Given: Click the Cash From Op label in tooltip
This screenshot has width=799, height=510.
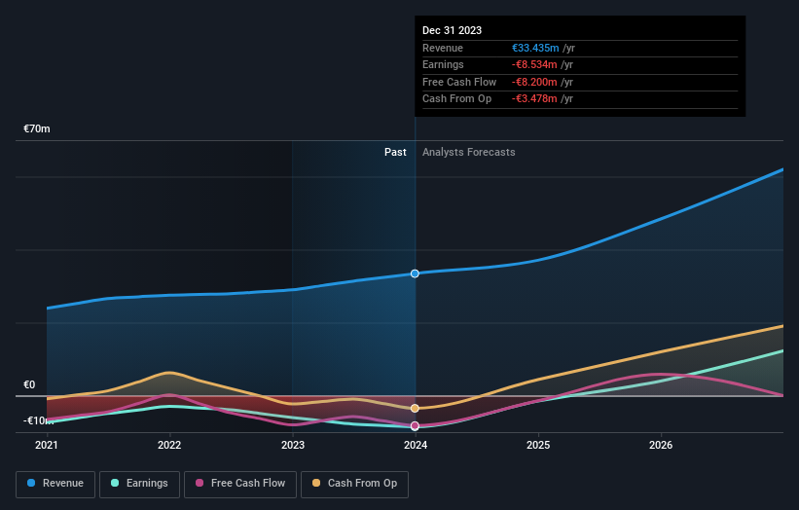Looking at the screenshot, I should pos(456,99).
